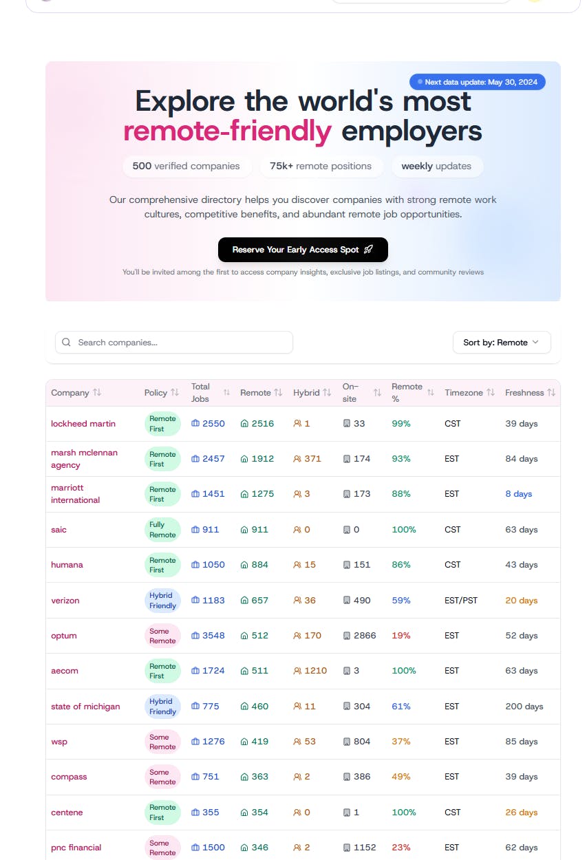The image size is (587, 860).
Task: Click Some Remote badge in optum row
Action: (162, 636)
